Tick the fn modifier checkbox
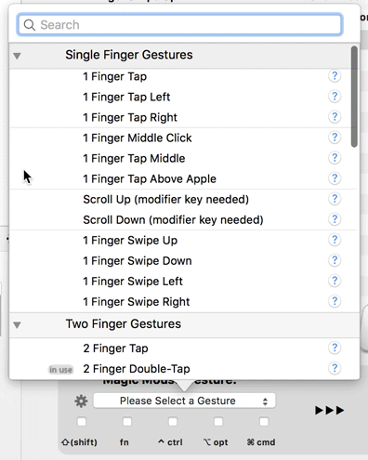Image resolution: width=368 pixels, height=460 pixels. pos(127,422)
